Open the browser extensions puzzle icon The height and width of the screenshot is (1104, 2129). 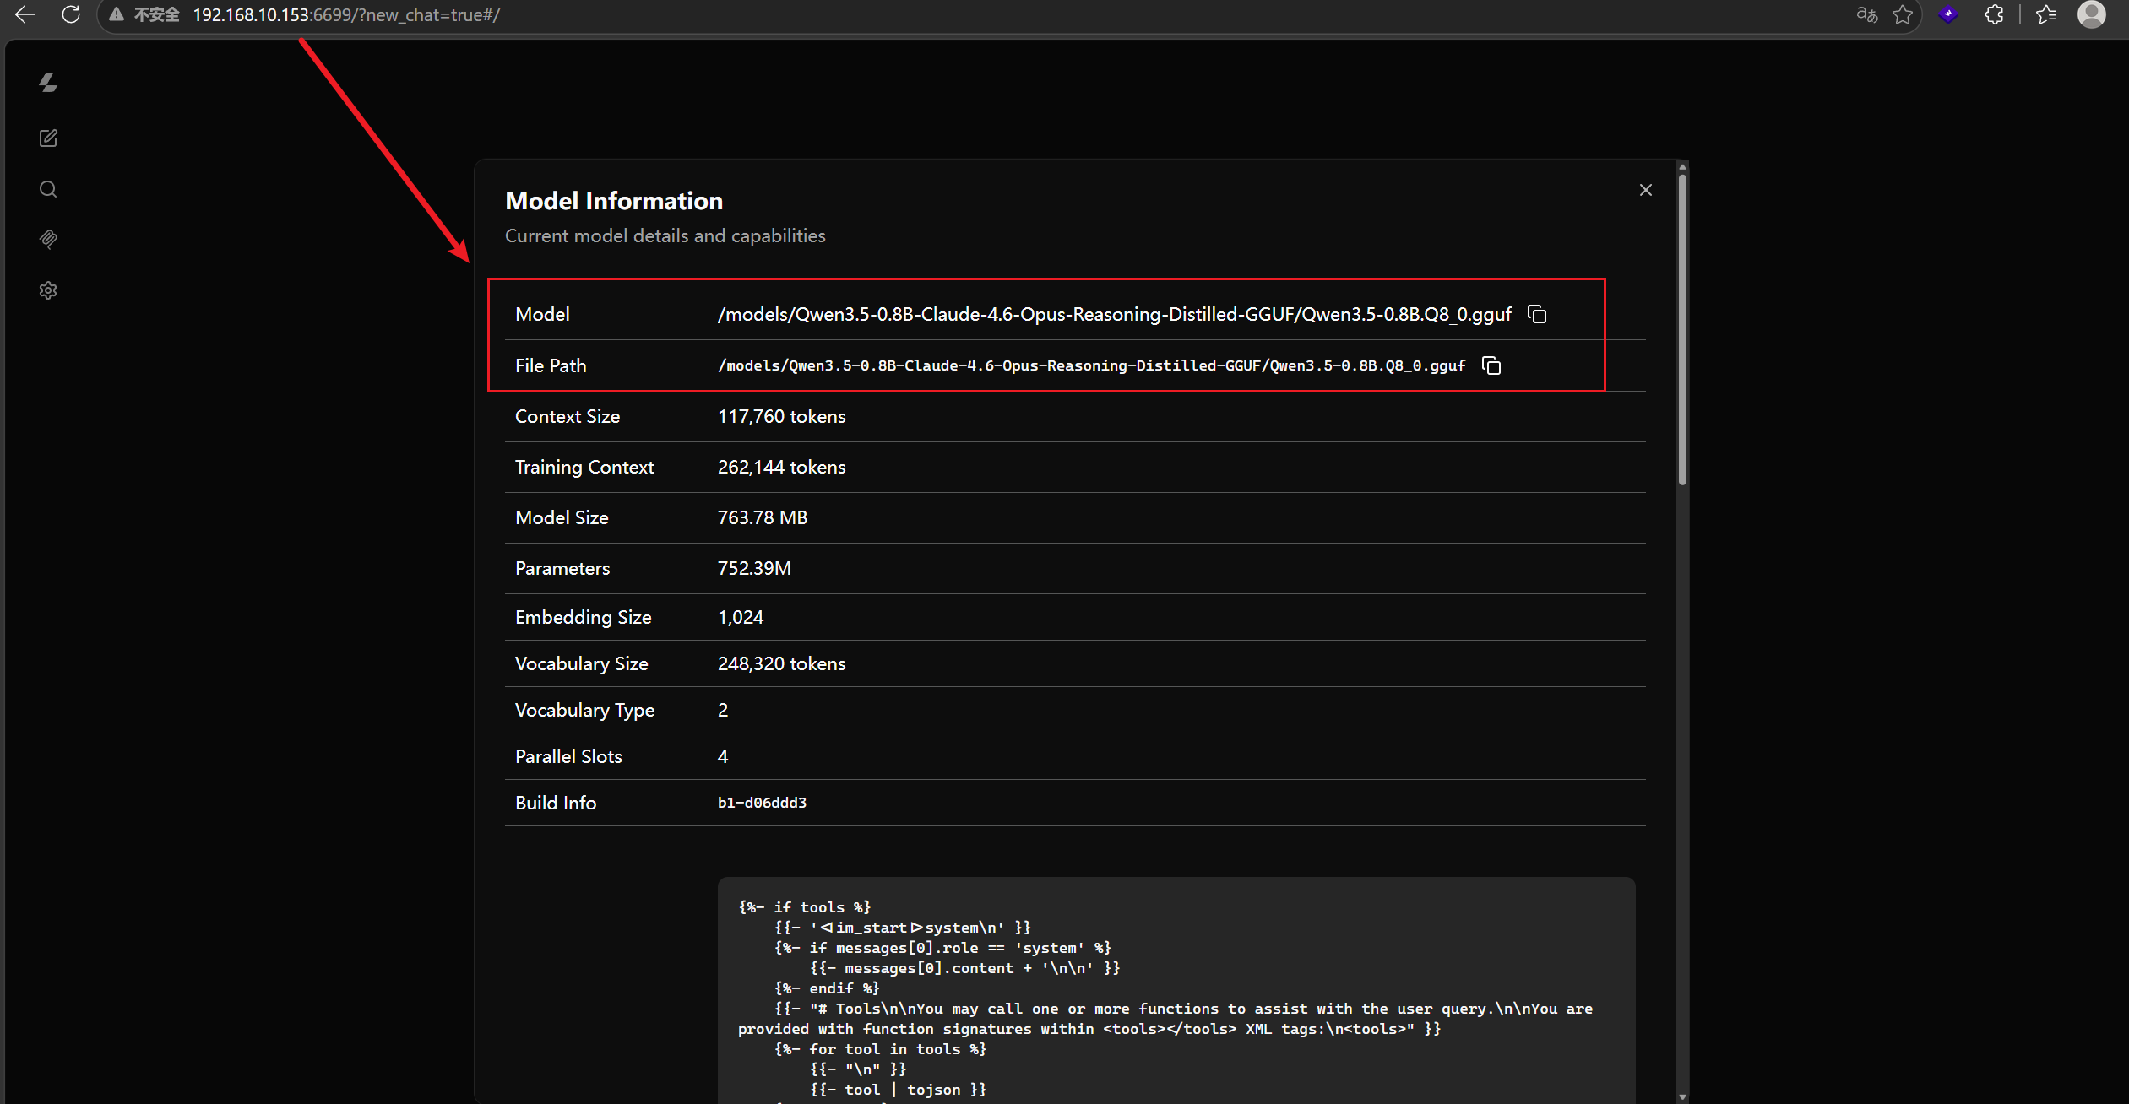click(1994, 14)
